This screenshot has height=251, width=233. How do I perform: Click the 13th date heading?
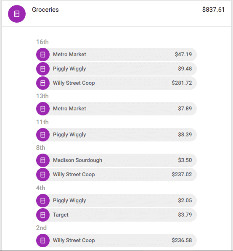click(42, 96)
